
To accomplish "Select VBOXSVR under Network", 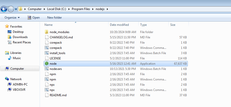I will [19, 90].
